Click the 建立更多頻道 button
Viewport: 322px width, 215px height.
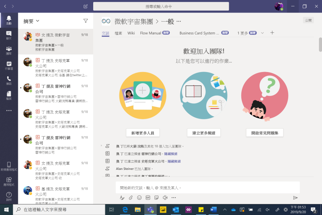point(204,133)
